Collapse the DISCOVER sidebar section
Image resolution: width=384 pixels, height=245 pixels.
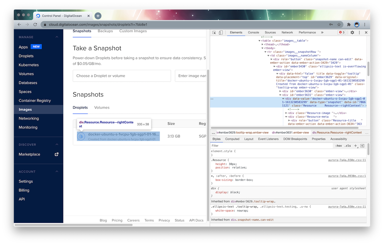tap(57, 145)
